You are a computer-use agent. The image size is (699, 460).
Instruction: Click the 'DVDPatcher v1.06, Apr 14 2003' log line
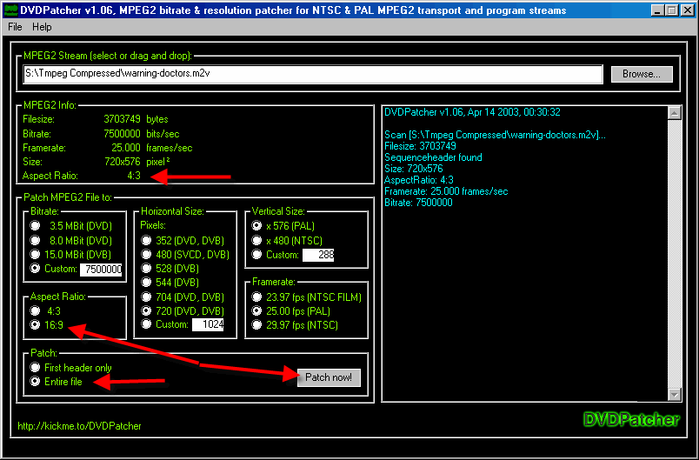point(472,112)
